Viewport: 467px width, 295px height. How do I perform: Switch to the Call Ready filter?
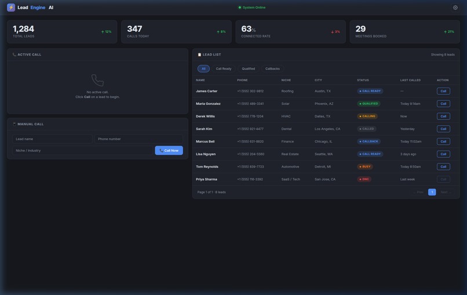pyautogui.click(x=224, y=69)
